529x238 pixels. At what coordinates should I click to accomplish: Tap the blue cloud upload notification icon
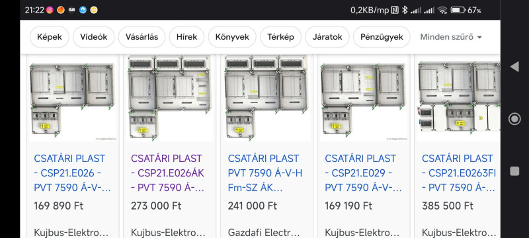(x=83, y=10)
